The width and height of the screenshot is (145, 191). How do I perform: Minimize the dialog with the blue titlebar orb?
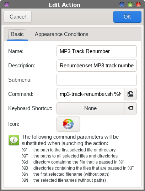pos(122,5)
